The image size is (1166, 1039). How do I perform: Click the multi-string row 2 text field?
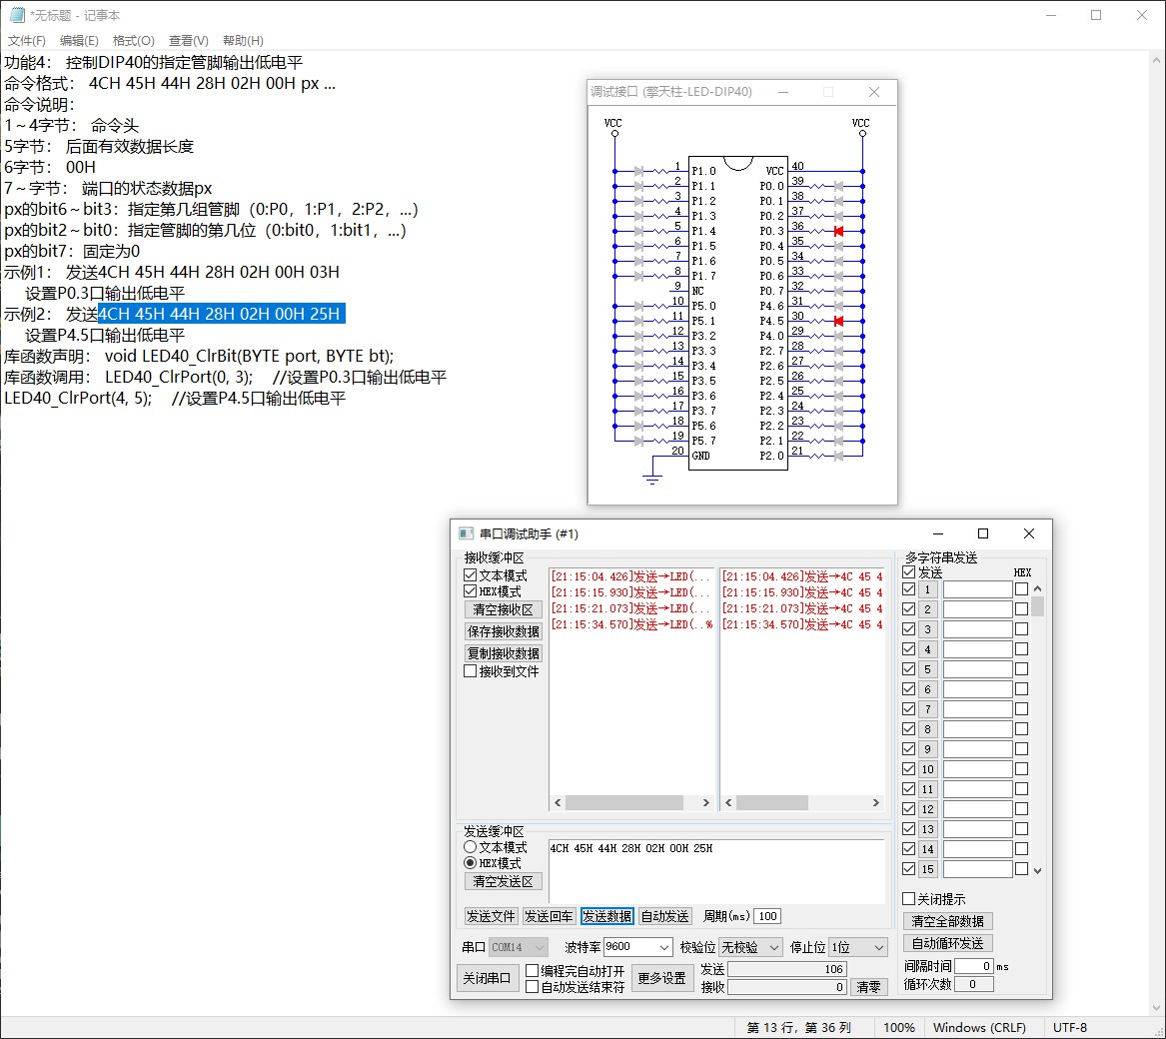coord(977,609)
